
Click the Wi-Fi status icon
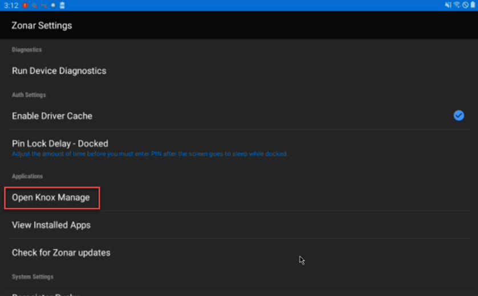tap(456, 5)
